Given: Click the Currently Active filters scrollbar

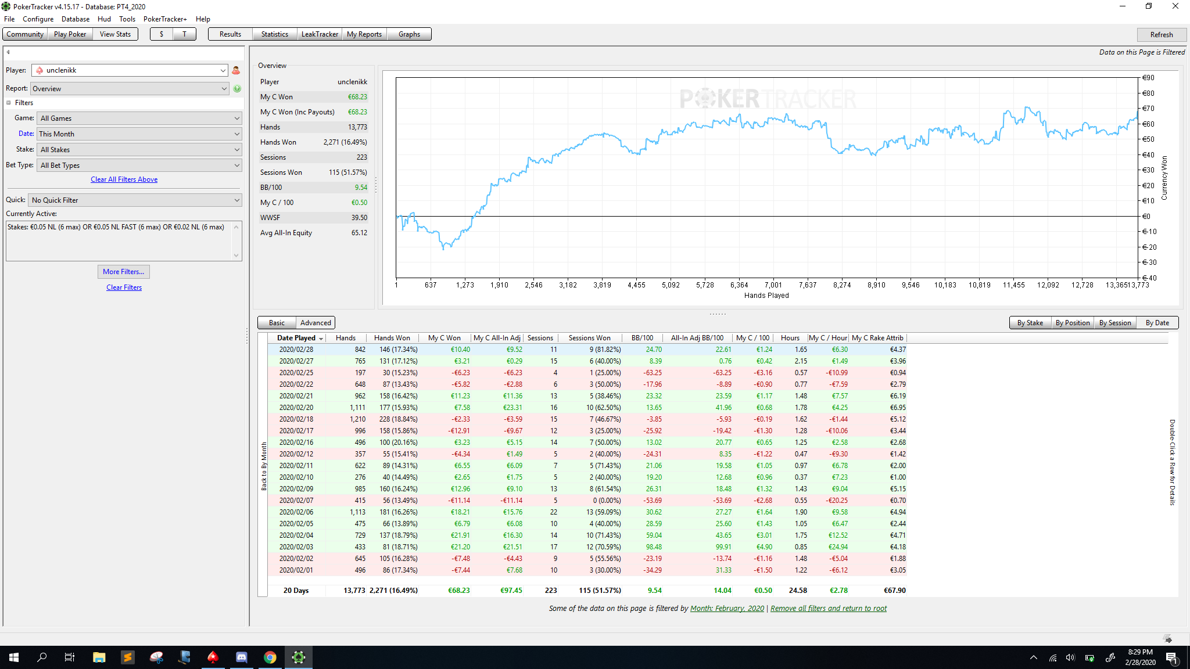Looking at the screenshot, I should point(236,241).
